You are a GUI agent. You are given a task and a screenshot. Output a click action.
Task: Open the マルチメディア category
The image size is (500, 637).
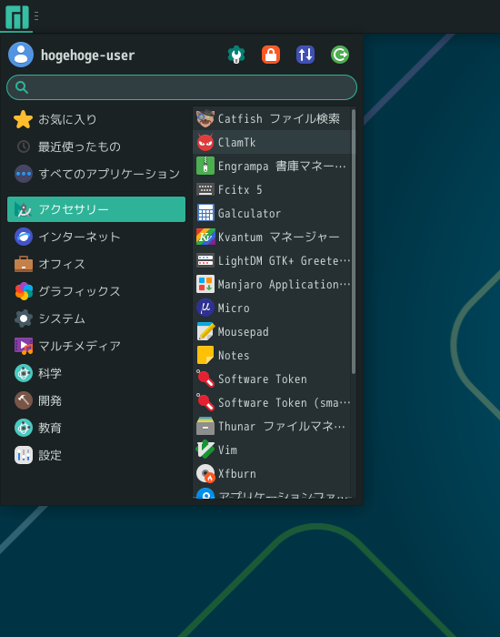[96, 346]
